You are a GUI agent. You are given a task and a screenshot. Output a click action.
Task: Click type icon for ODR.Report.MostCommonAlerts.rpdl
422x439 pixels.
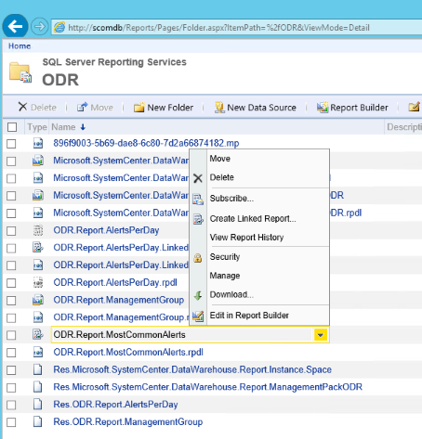click(x=38, y=352)
